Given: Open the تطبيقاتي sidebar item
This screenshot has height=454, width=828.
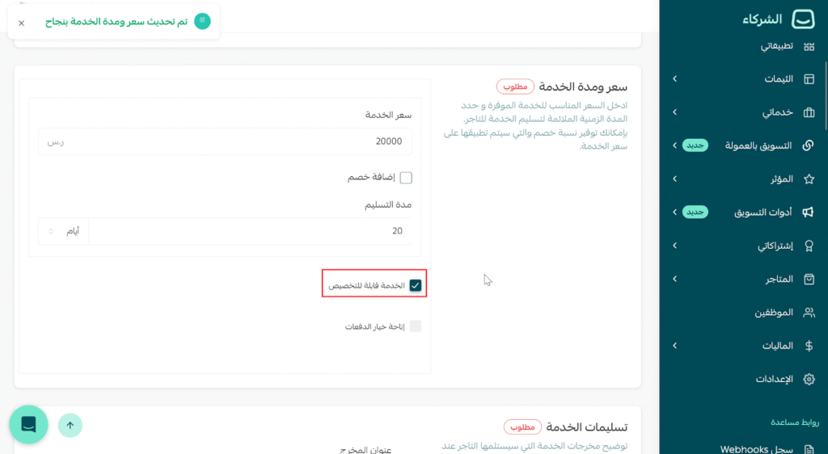Looking at the screenshot, I should 776,46.
